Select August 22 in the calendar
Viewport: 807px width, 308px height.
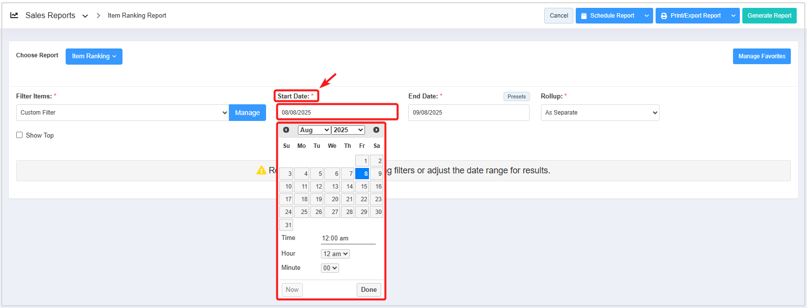pos(362,199)
